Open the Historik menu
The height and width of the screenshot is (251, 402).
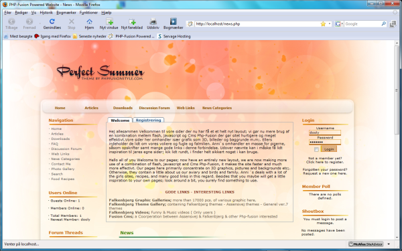click(46, 13)
